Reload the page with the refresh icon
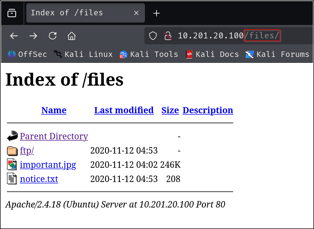 tap(53, 36)
